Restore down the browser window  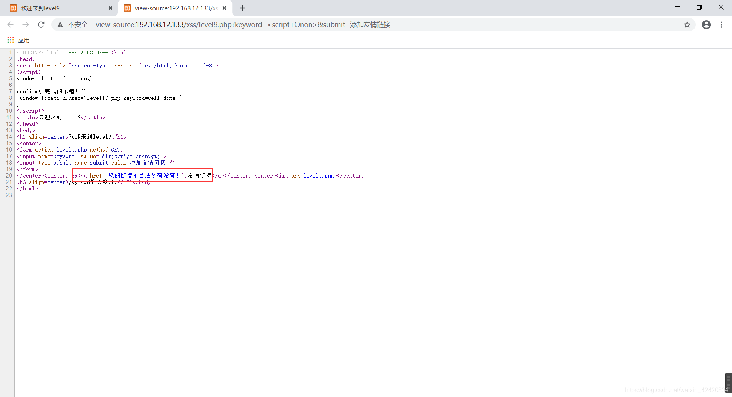699,7
